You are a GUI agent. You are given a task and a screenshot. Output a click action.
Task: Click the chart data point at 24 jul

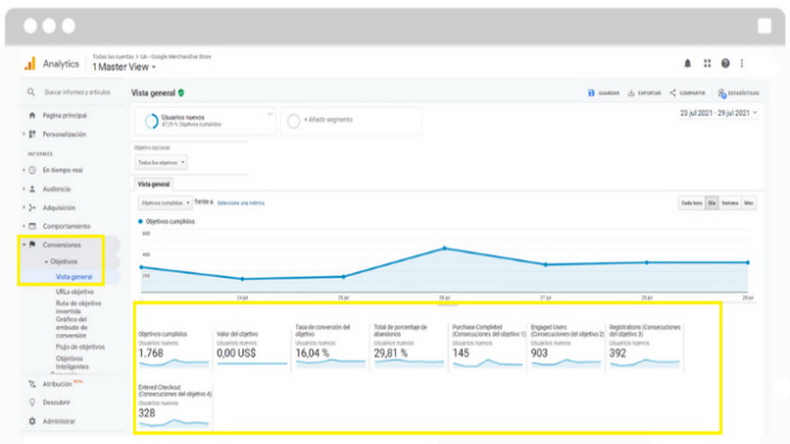[242, 278]
